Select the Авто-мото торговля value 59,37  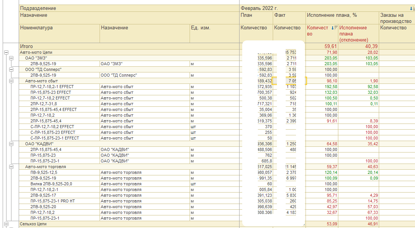(x=332, y=167)
